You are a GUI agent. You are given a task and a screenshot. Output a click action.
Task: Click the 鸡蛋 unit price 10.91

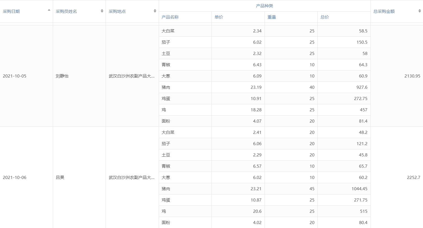tap(256, 99)
